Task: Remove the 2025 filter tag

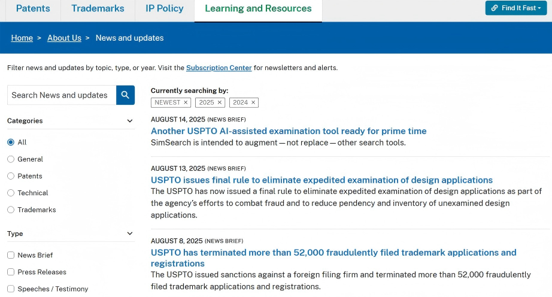Action: [220, 102]
